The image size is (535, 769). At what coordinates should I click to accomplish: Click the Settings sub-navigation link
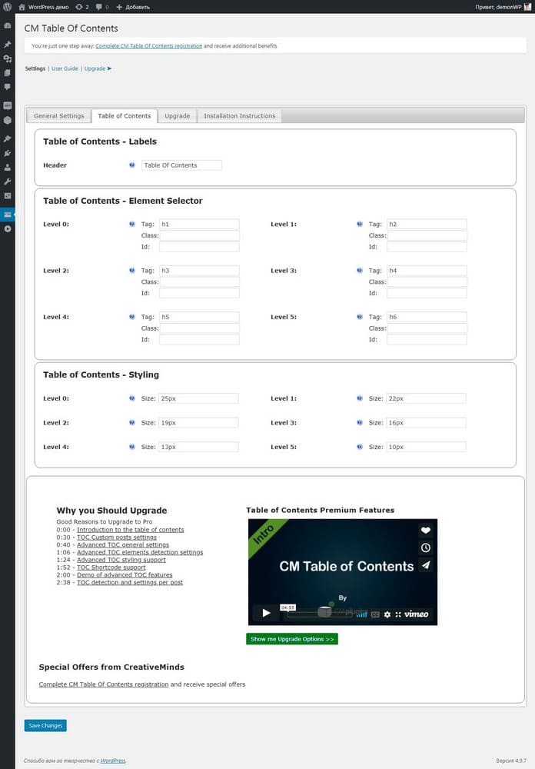(35, 68)
